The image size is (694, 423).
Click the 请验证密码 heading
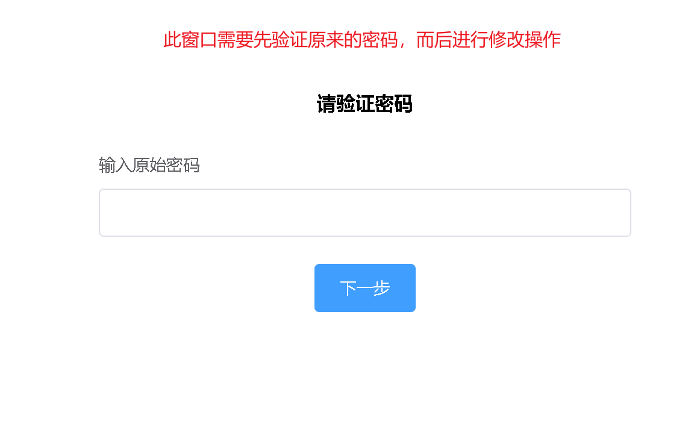point(364,104)
